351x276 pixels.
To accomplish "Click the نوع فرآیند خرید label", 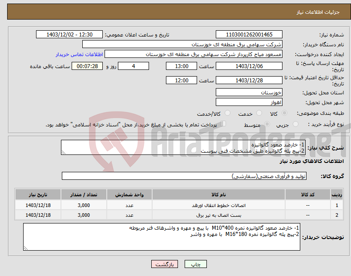I will click(x=326, y=124).
